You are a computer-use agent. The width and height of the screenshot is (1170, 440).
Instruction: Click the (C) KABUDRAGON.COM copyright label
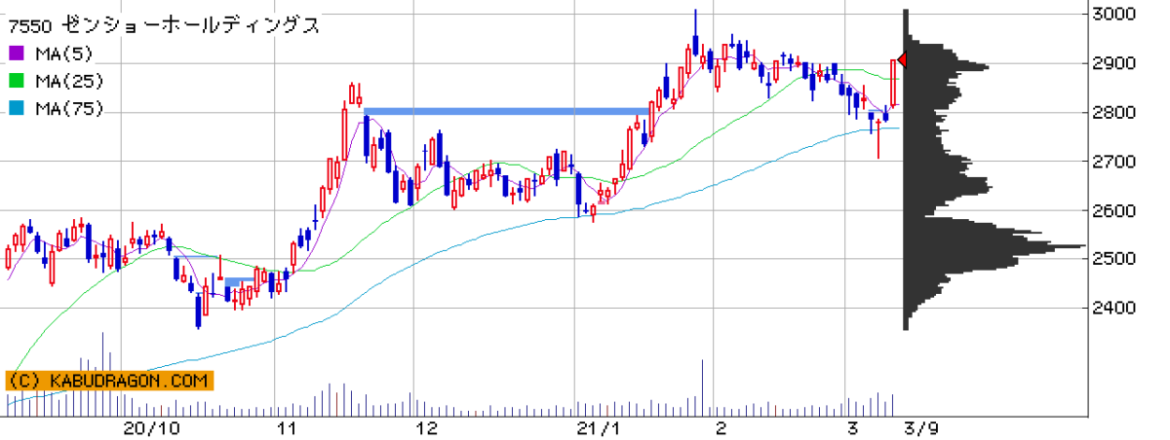(107, 382)
